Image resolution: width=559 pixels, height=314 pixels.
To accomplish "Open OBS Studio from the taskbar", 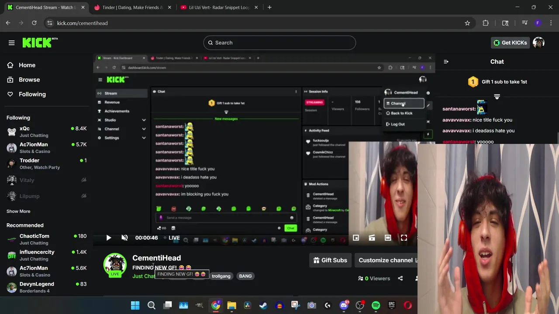I will (x=360, y=305).
